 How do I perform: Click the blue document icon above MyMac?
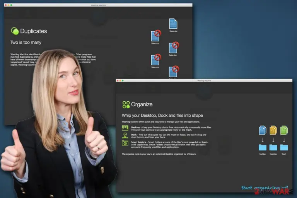(x=263, y=130)
